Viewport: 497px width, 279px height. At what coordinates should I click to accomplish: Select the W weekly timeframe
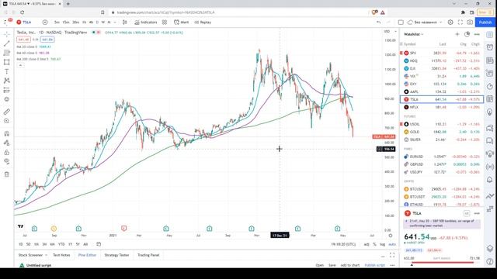[103, 22]
